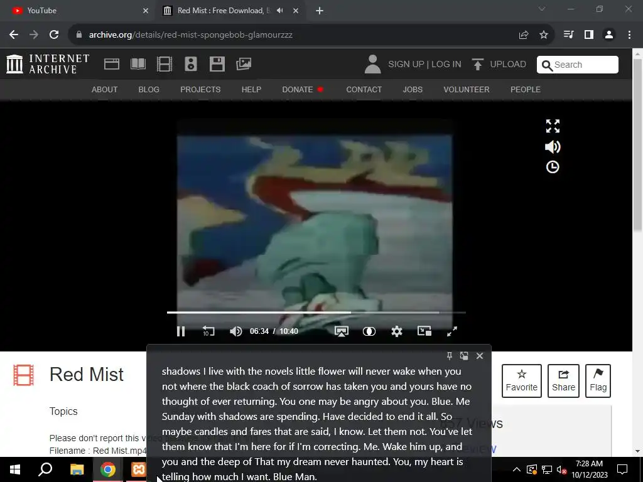The height and width of the screenshot is (482, 643).
Task: Open the PROJECTS menu item
Action: pos(200,89)
